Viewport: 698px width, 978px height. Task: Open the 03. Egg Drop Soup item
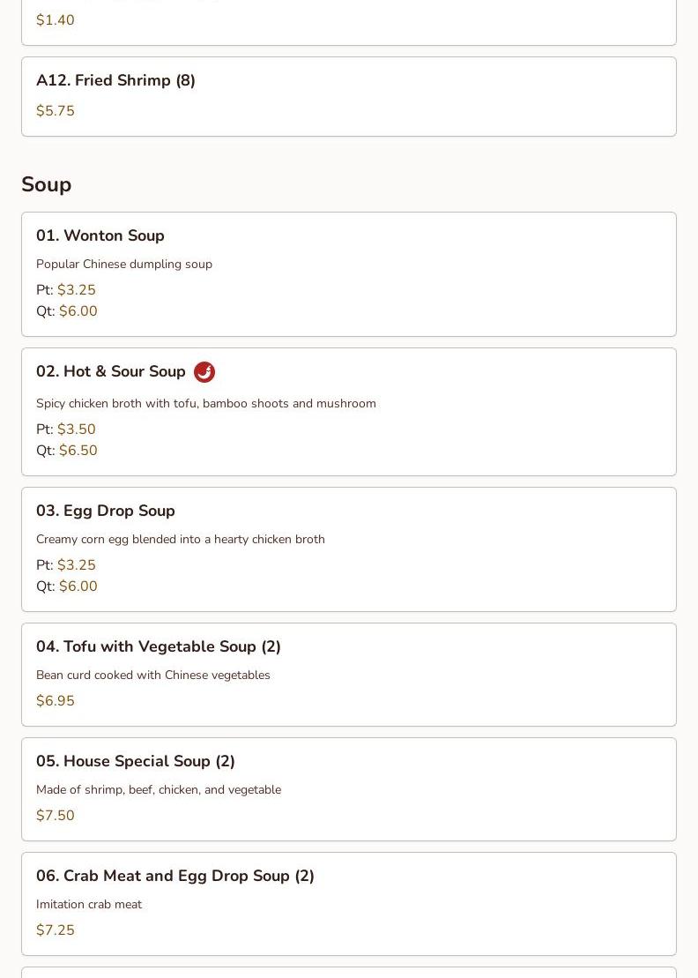[106, 511]
